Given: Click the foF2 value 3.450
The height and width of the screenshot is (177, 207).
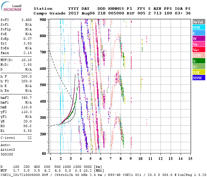Looking at the screenshot, I should pos(26,20).
